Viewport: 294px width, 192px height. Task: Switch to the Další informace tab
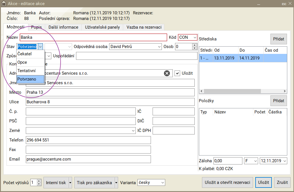63,27
